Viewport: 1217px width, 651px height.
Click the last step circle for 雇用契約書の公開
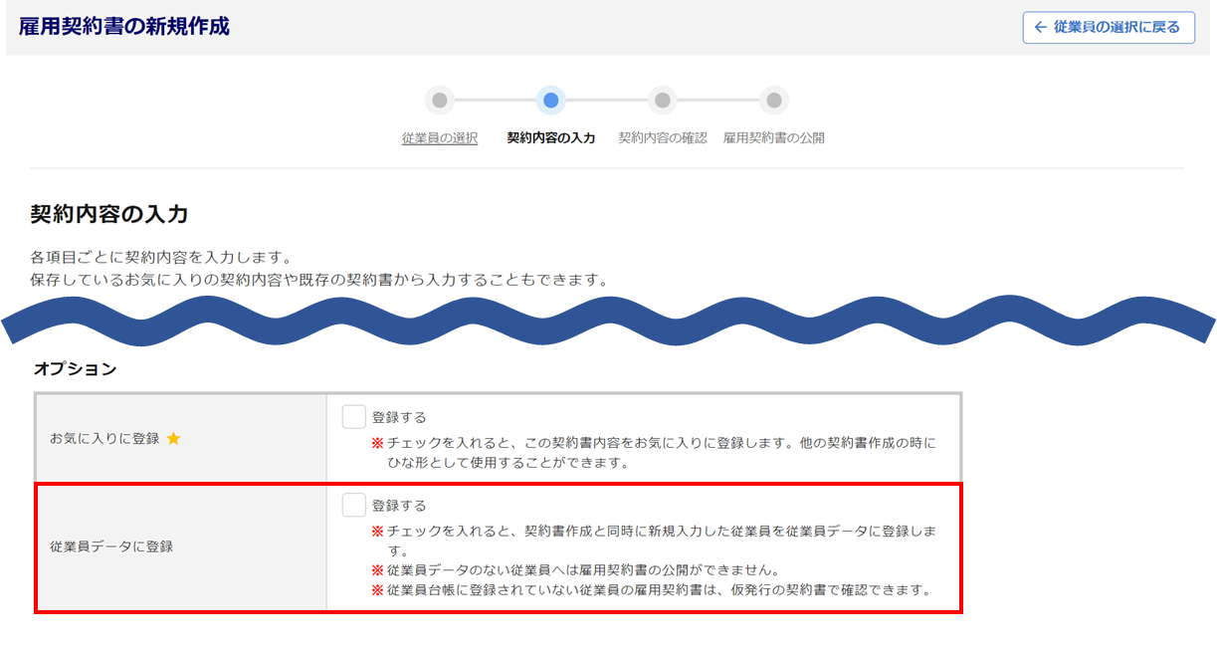(x=774, y=101)
